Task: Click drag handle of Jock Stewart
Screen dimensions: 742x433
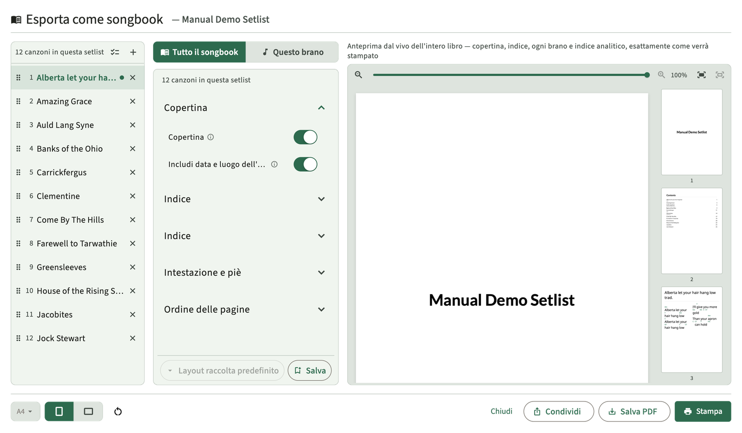Action: [x=19, y=338]
